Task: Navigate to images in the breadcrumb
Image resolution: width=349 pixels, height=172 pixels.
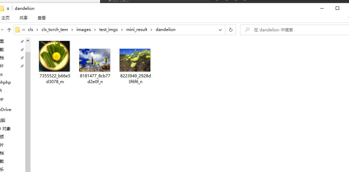Action: point(83,30)
